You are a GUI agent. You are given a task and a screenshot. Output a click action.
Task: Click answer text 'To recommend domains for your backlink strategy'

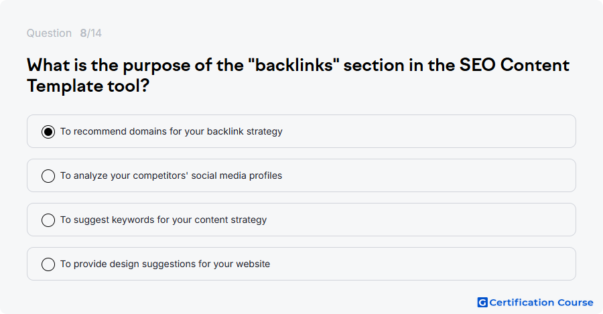tap(171, 131)
